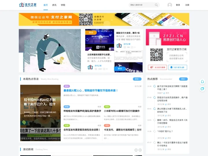Click views eye icon beside 1269
The image size is (208, 156).
pyautogui.click(x=96, y=69)
